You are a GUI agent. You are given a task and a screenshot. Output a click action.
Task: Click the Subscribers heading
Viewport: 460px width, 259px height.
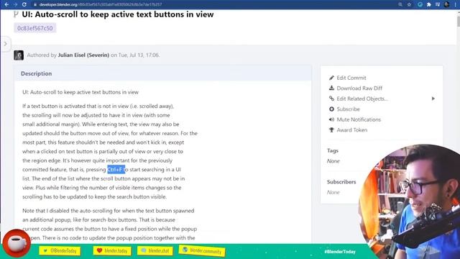coord(341,182)
